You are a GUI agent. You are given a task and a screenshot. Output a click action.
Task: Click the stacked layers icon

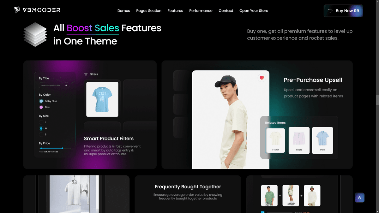pyautogui.click(x=35, y=34)
